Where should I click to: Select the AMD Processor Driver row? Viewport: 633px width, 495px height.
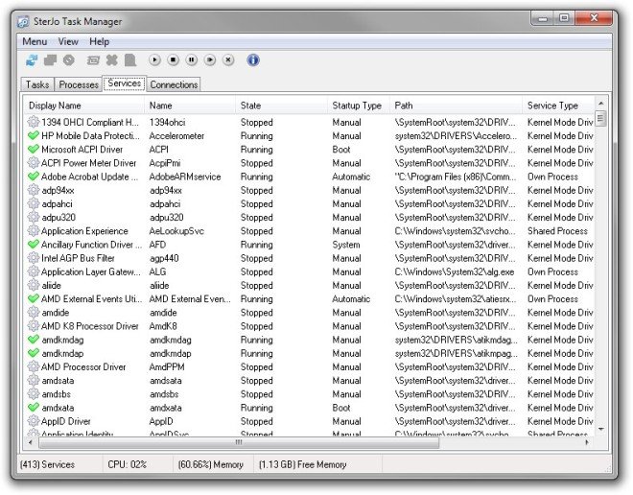[x=309, y=367]
